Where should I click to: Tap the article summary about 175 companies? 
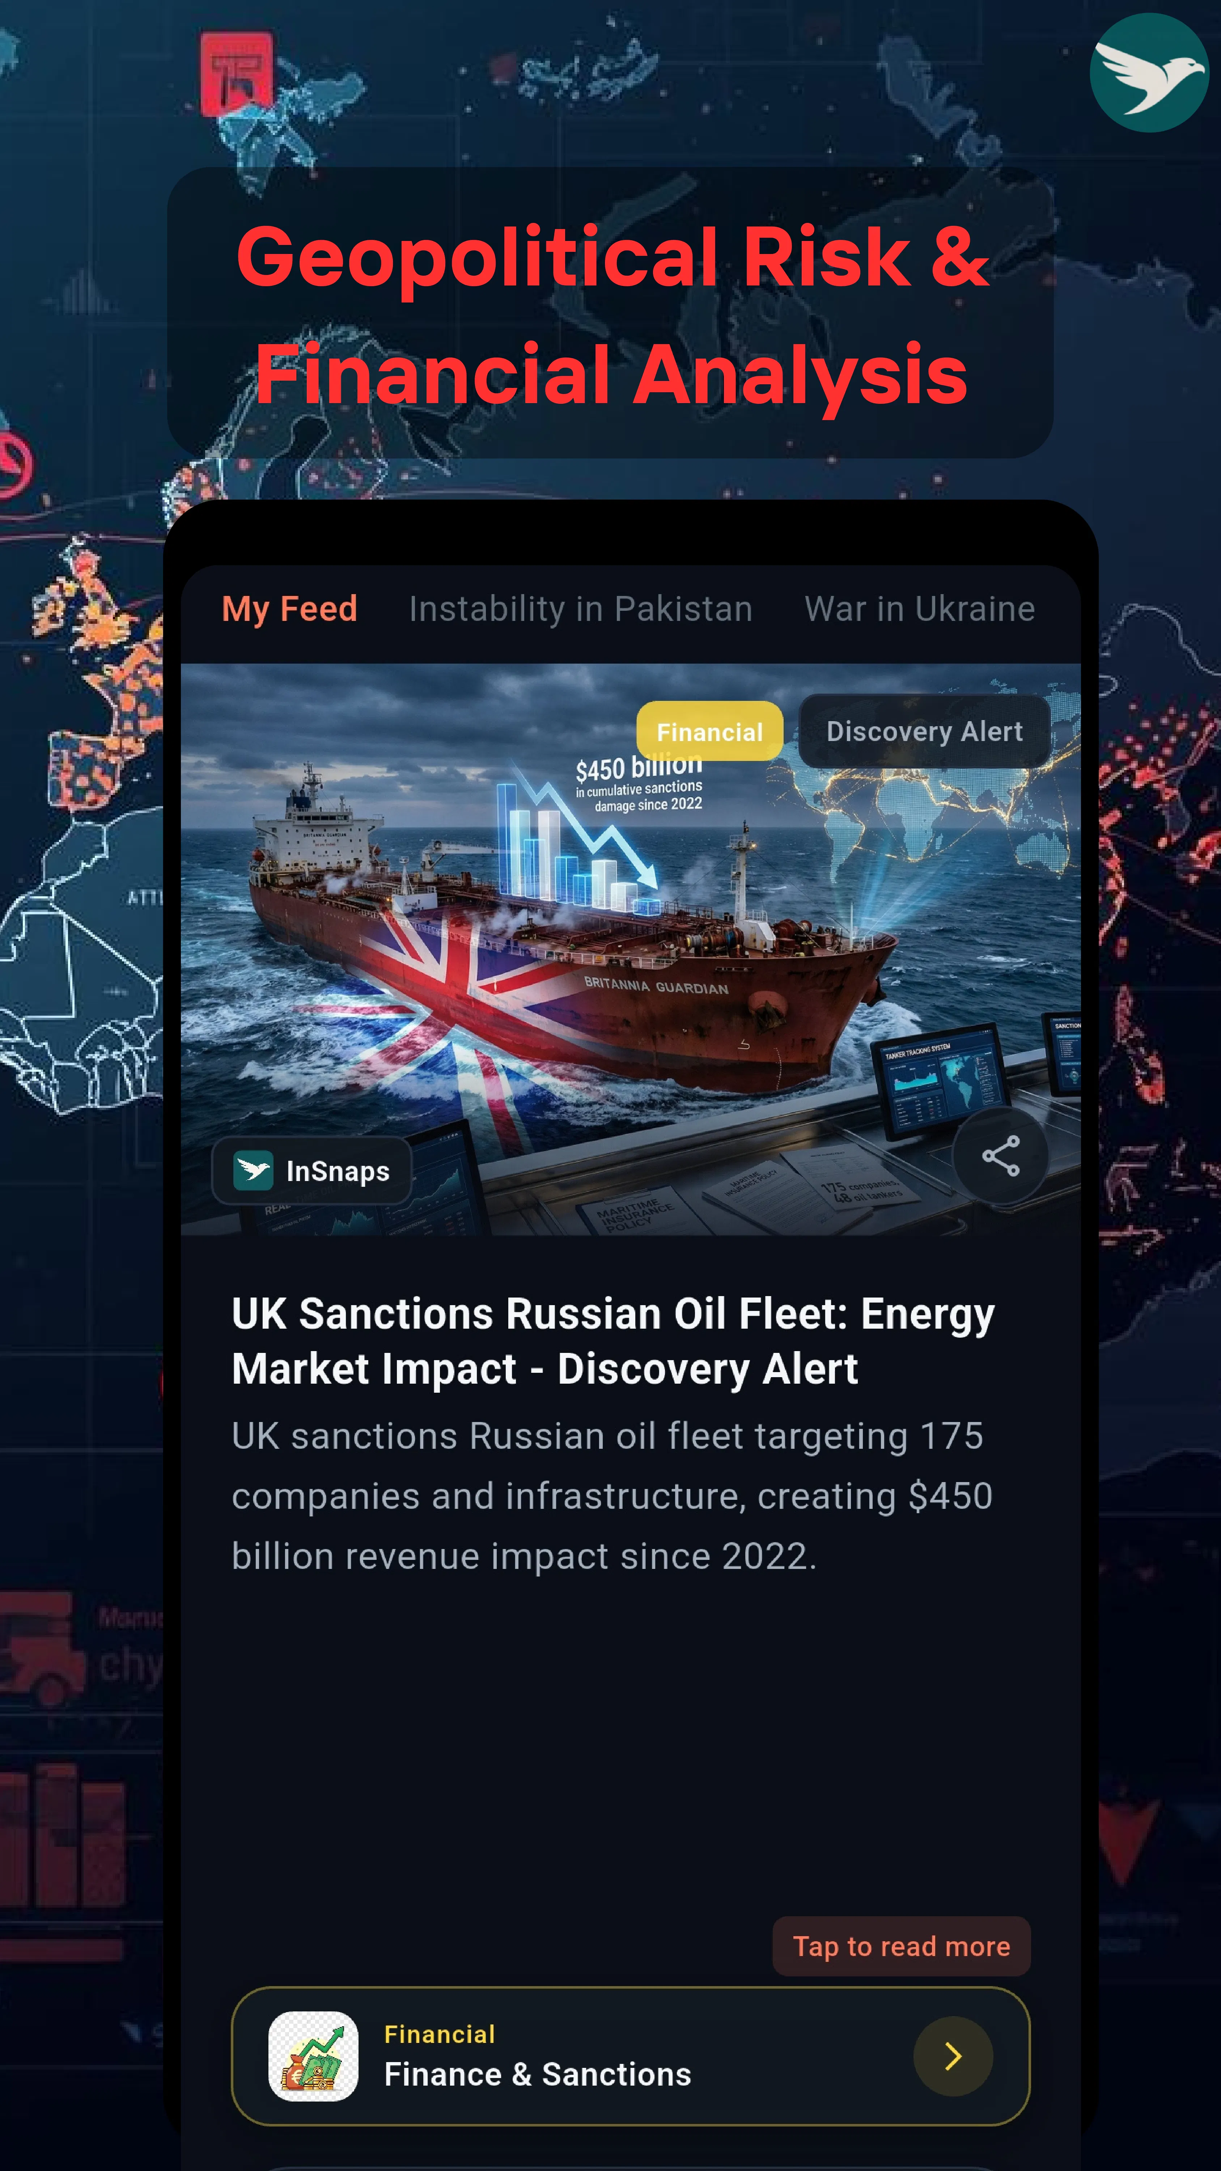click(x=612, y=1496)
